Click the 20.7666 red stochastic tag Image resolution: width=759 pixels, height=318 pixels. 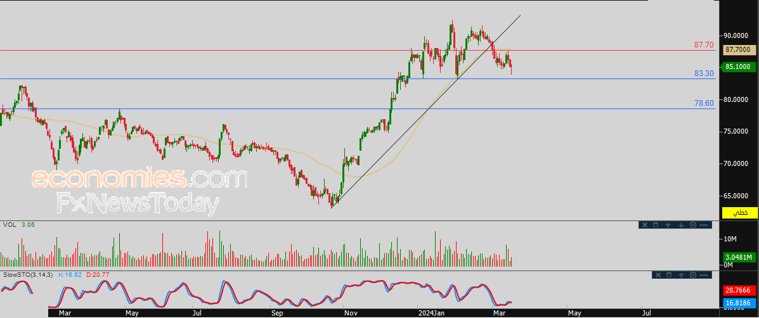pyautogui.click(x=739, y=291)
